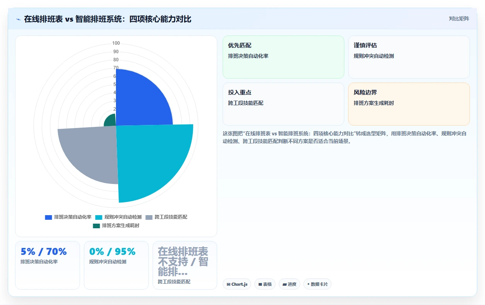Click the dark green 排班方案生成耗时 swatch
The image size is (485, 305).
pos(96,226)
